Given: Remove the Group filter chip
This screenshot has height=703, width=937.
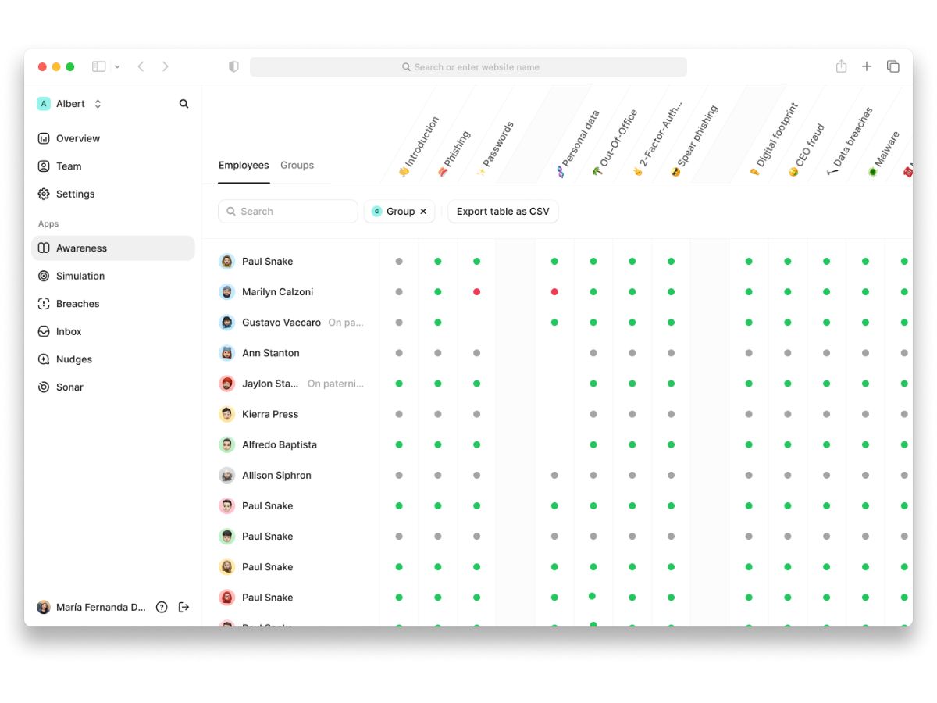Looking at the screenshot, I should [x=423, y=212].
